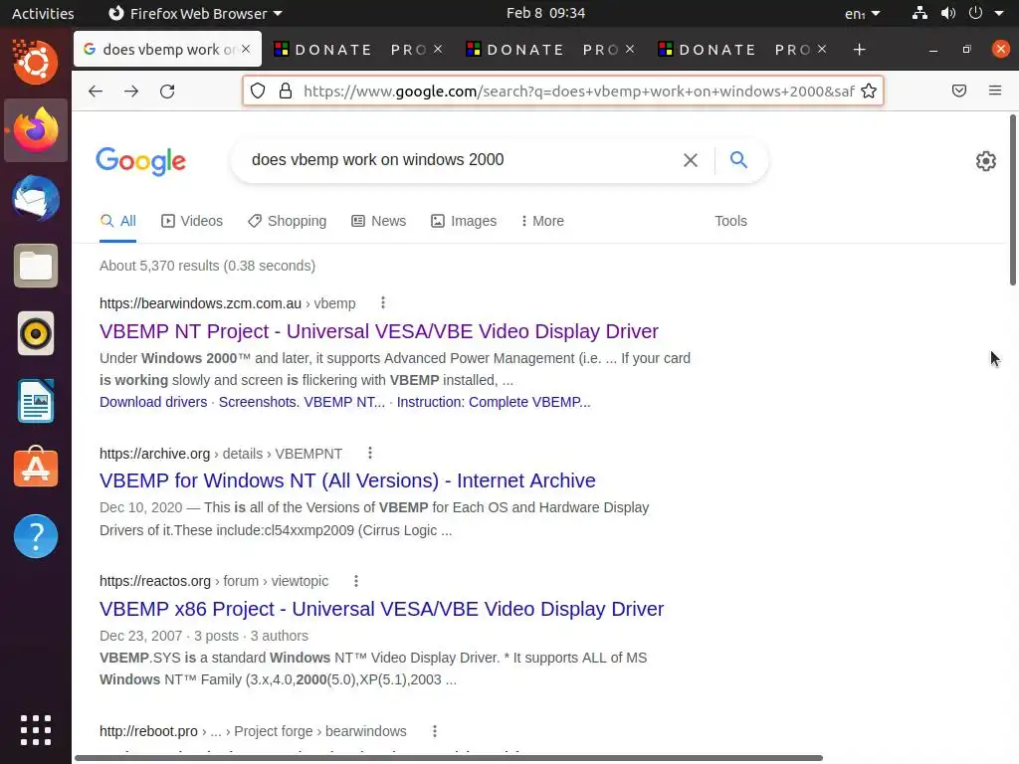
Task: Open the Ubuntu installer dock icon
Action: (x=36, y=63)
